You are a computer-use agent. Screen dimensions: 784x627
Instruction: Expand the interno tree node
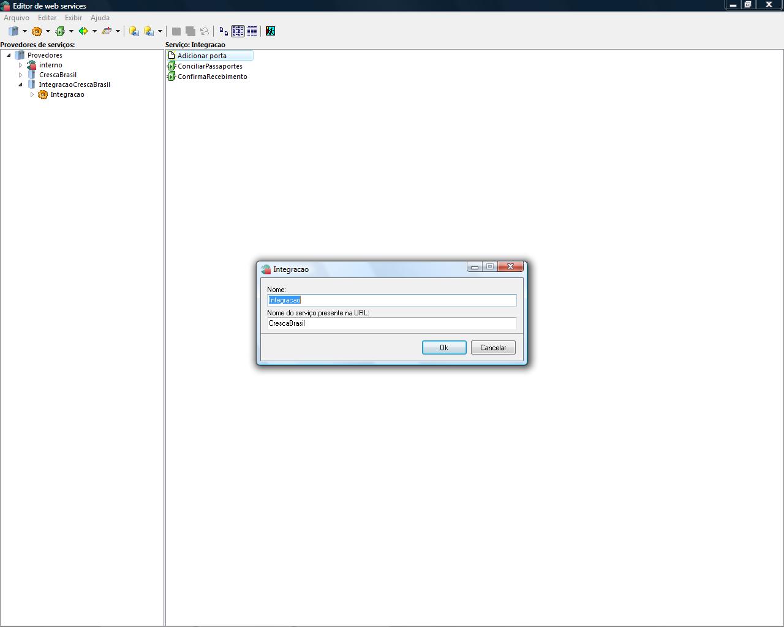pyautogui.click(x=20, y=65)
